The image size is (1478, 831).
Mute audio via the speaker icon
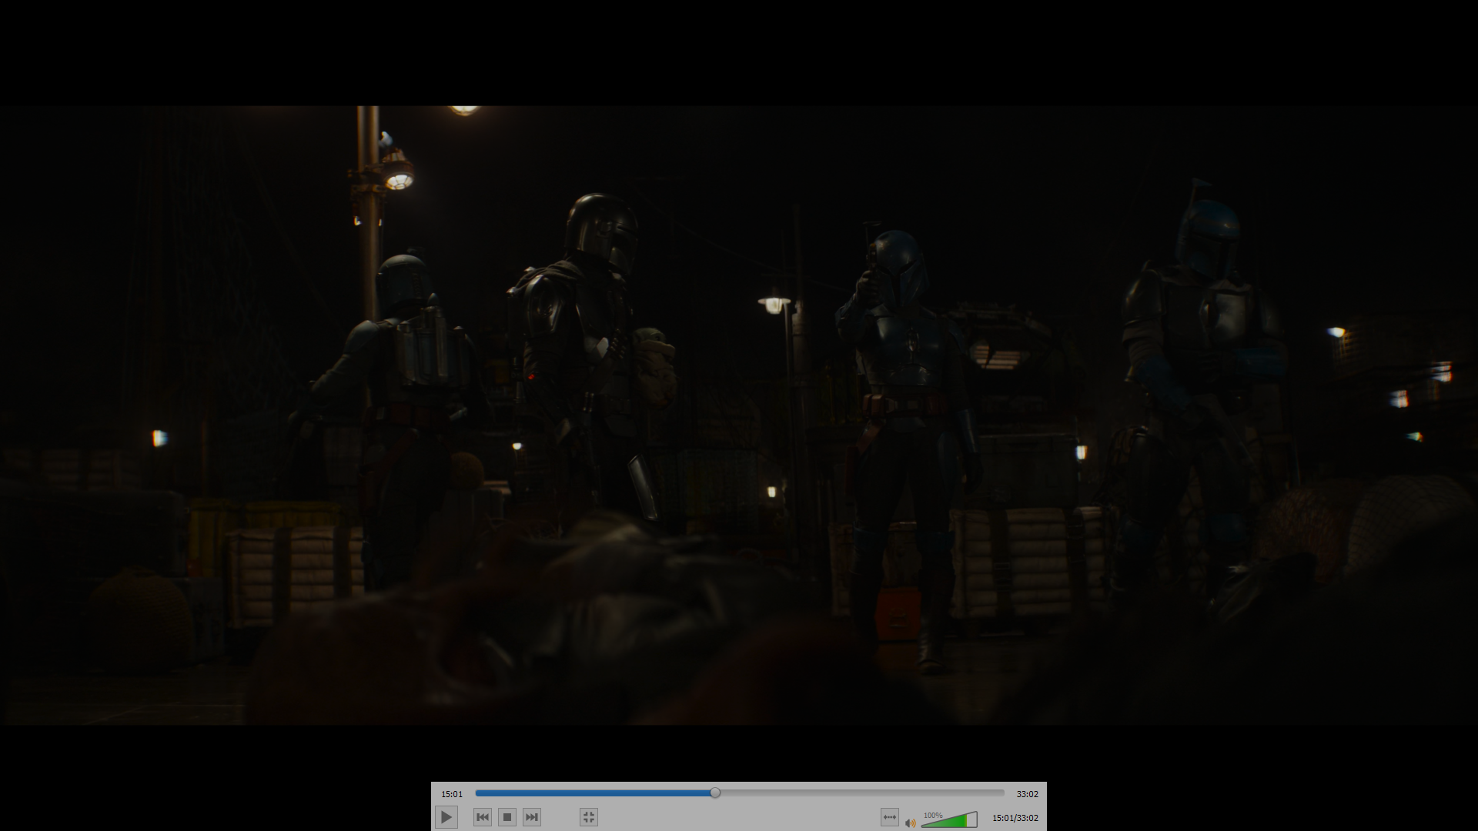[911, 823]
